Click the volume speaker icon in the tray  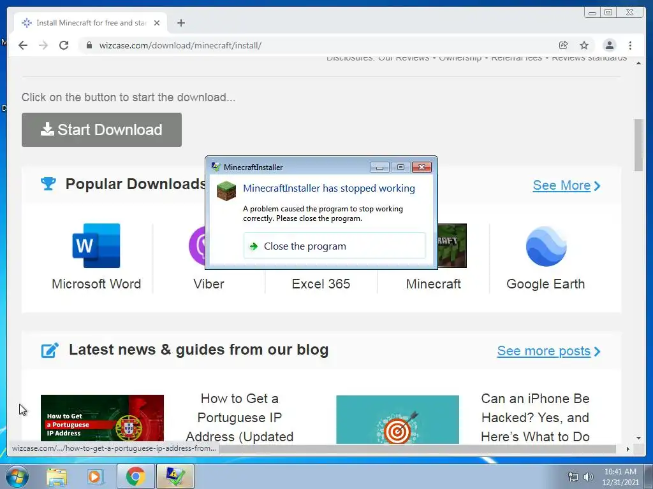click(x=588, y=477)
